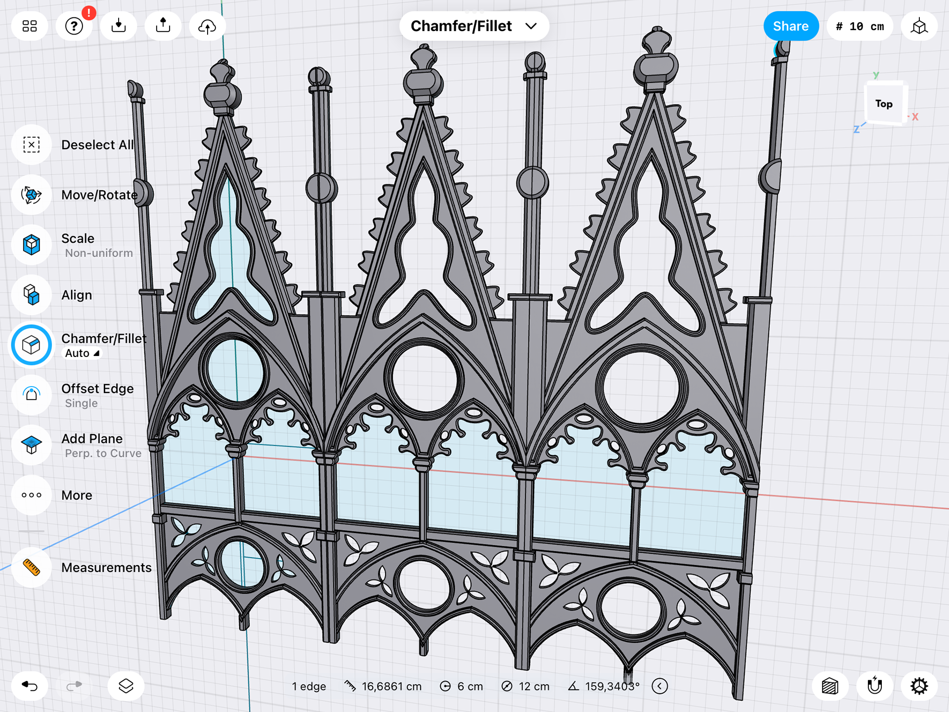
Task: Open the Measurements ruler tool
Action: 32,568
